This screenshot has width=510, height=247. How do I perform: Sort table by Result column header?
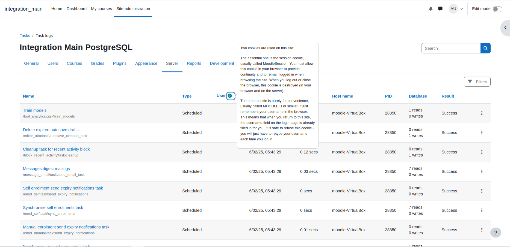[448, 96]
